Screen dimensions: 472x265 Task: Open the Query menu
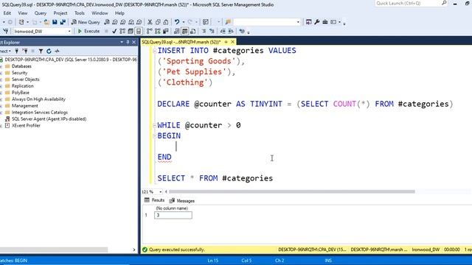(x=41, y=13)
